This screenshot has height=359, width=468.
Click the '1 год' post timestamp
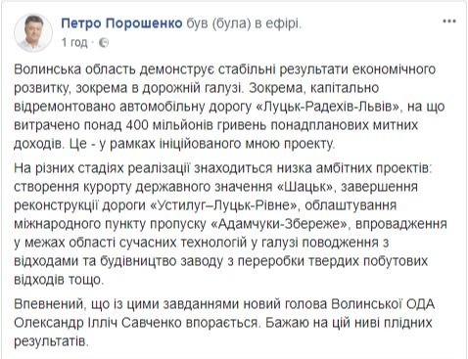(x=74, y=42)
